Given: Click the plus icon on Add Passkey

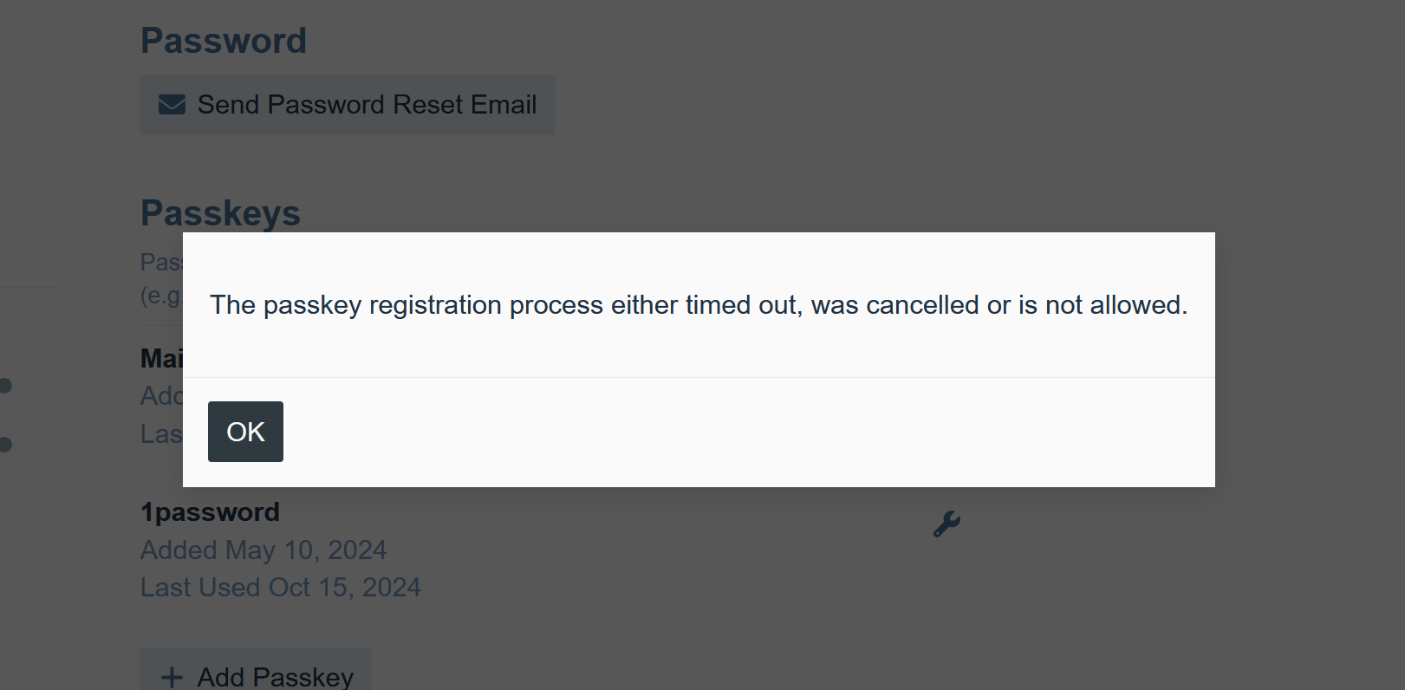Looking at the screenshot, I should tap(172, 677).
